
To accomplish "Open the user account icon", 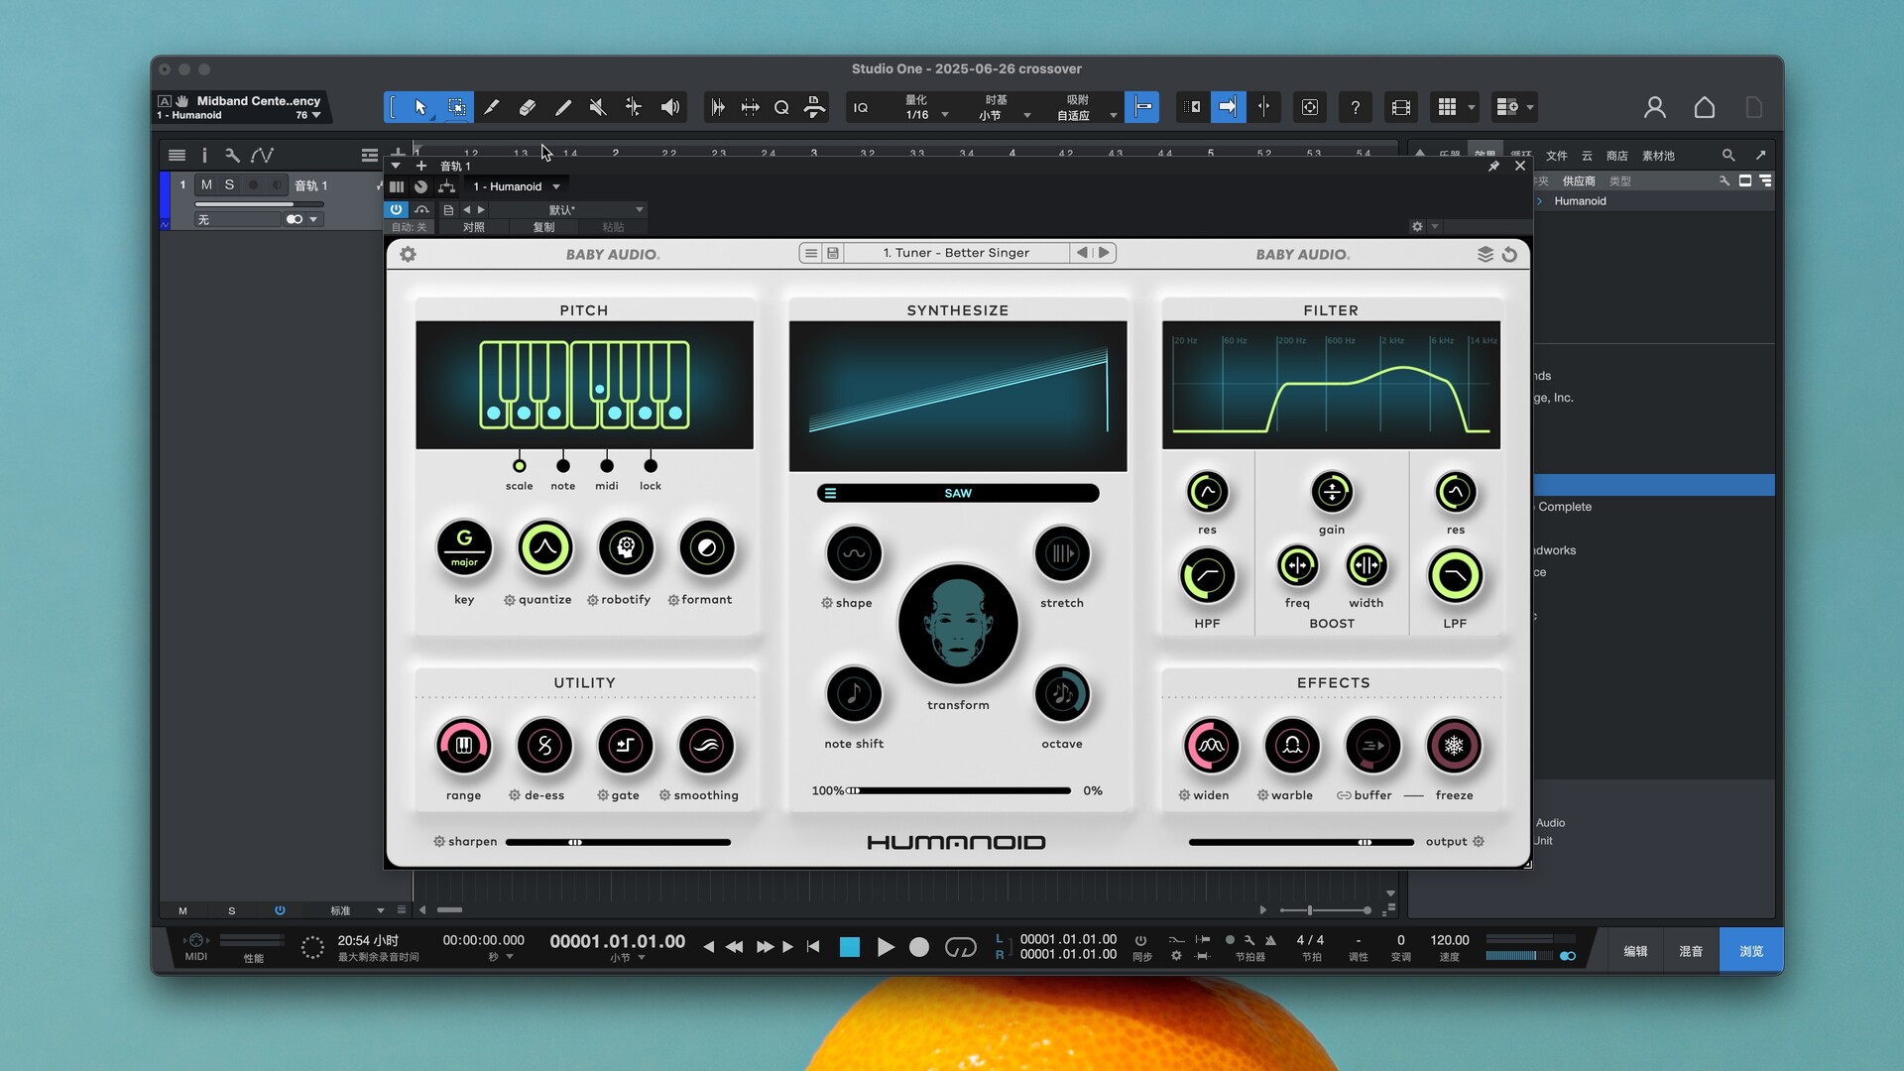I will coord(1654,107).
